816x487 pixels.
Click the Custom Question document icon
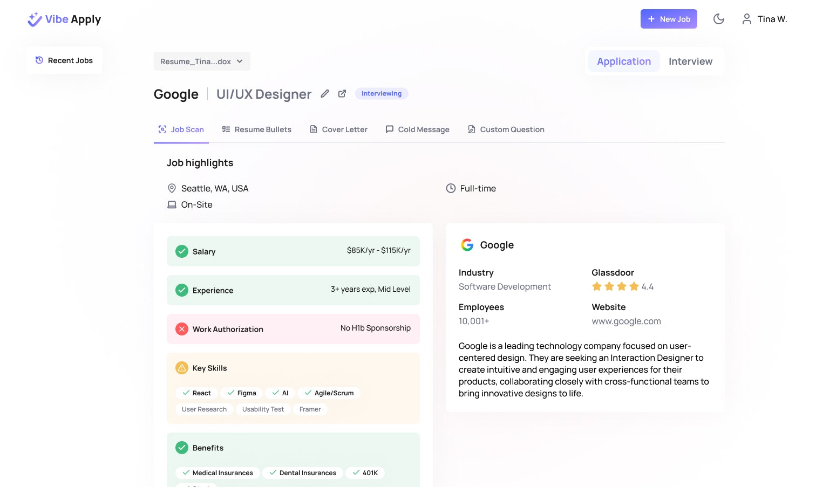pos(472,129)
